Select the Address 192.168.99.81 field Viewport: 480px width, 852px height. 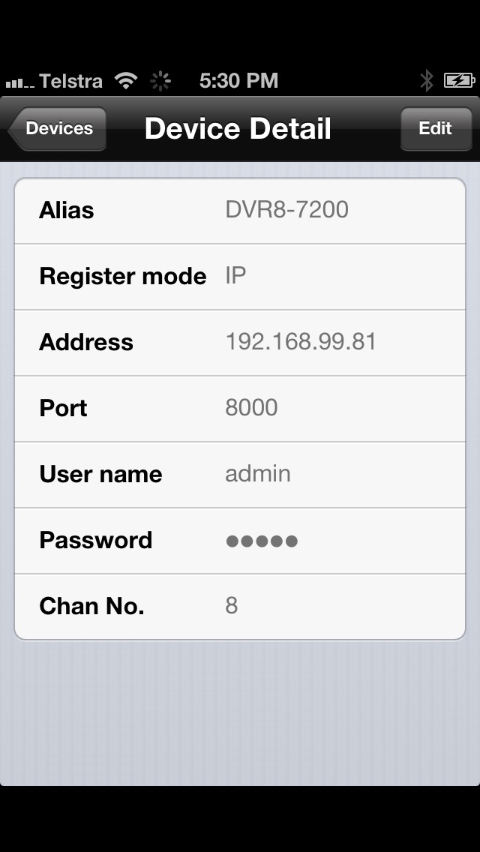tap(240, 342)
